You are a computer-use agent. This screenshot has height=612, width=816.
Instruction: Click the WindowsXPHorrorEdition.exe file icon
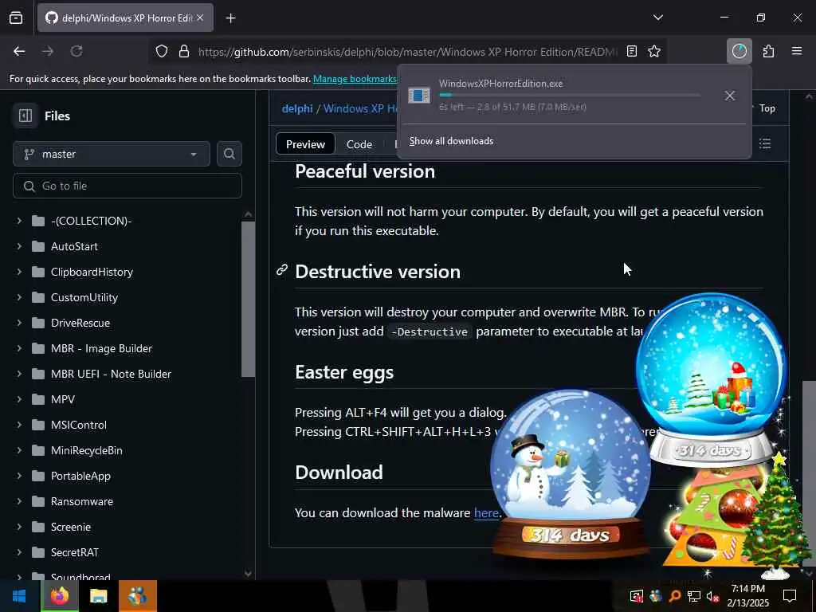(x=419, y=96)
